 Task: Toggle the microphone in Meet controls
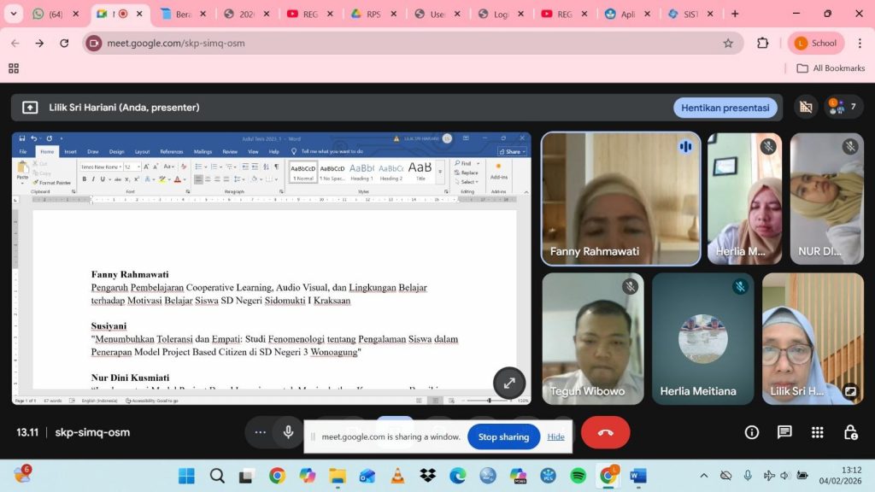pos(289,432)
